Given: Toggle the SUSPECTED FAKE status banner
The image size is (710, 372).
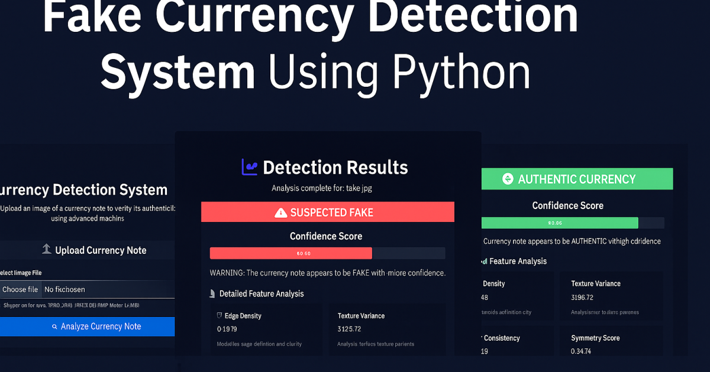Looking at the screenshot, I should point(327,212).
